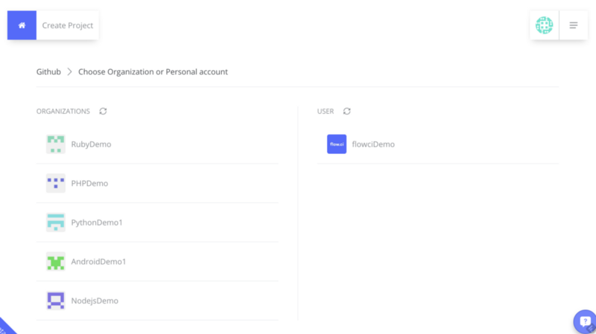This screenshot has width=596, height=334.
Task: Open the help chat bubble
Action: point(586,323)
